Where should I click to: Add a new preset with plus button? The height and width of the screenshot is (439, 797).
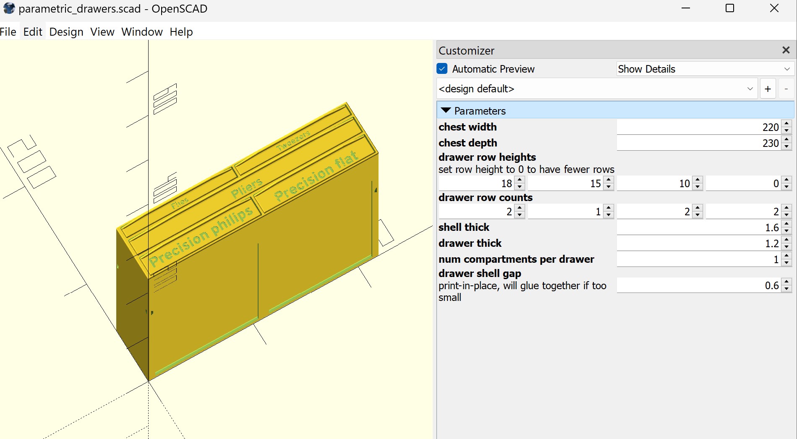click(x=768, y=89)
